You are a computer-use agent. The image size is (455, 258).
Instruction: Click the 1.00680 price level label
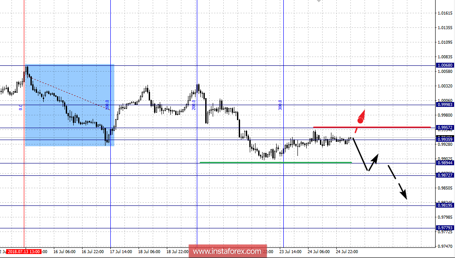445,65
